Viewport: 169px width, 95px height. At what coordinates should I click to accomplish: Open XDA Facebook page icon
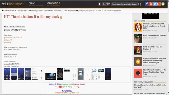[x=147, y=4]
